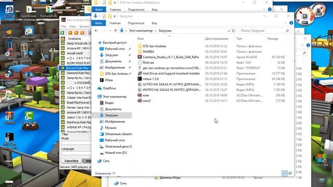This screenshot has height=187, width=333.
Task: Click the Language filter field in SAMP
Action: coord(76,153)
